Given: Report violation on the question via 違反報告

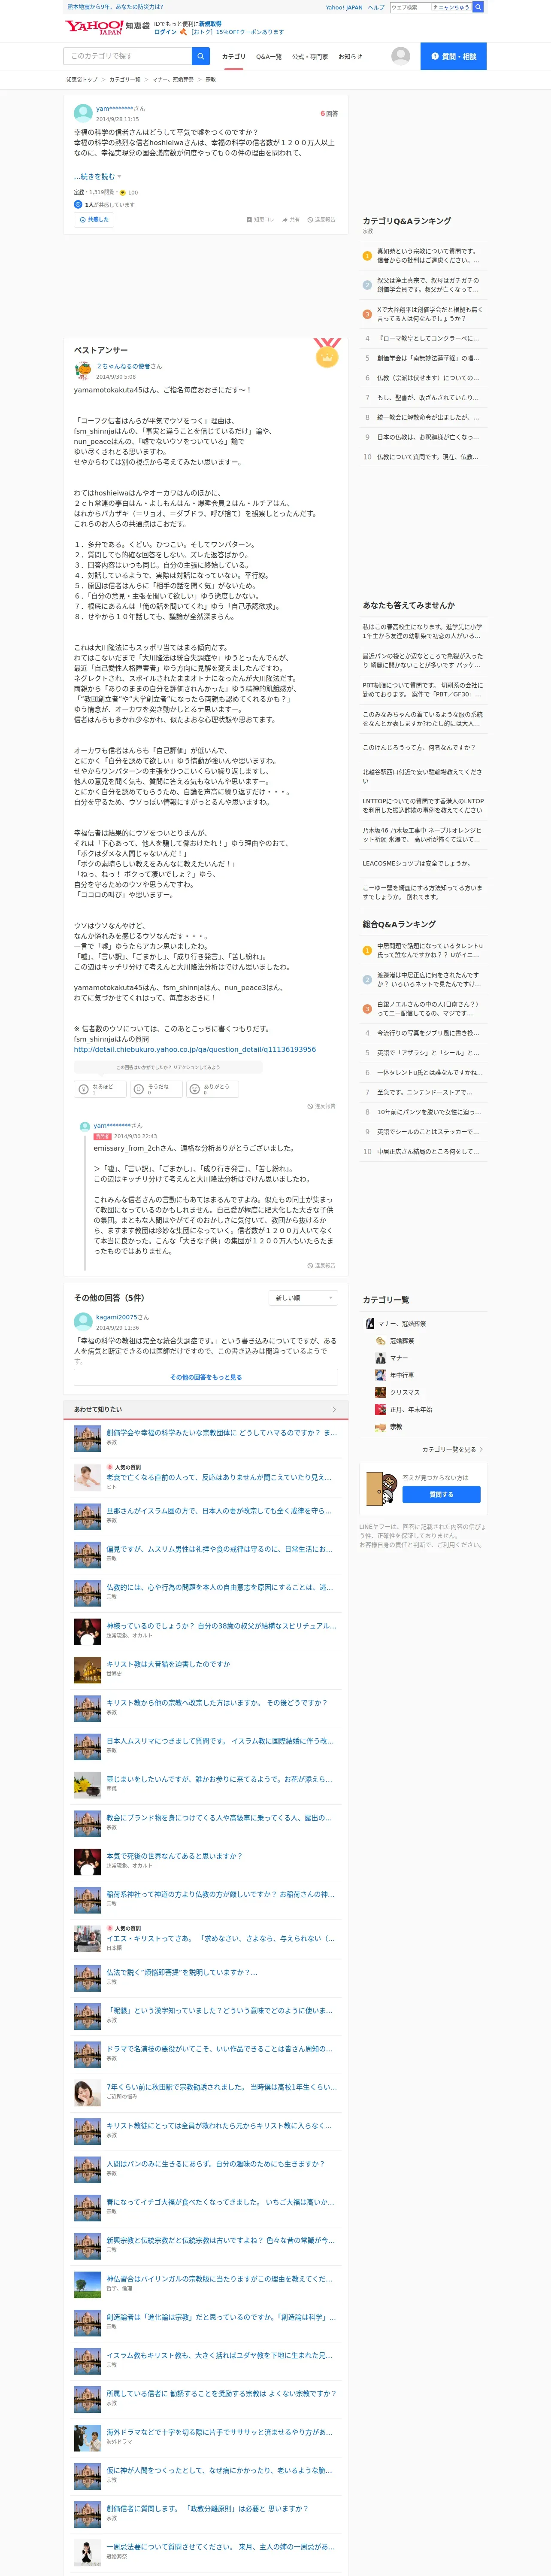Looking at the screenshot, I should point(321,219).
